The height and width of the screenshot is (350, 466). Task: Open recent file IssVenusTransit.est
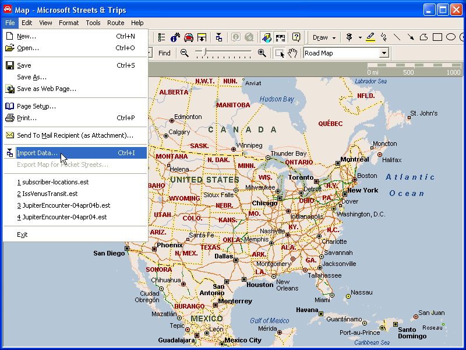pos(76,194)
